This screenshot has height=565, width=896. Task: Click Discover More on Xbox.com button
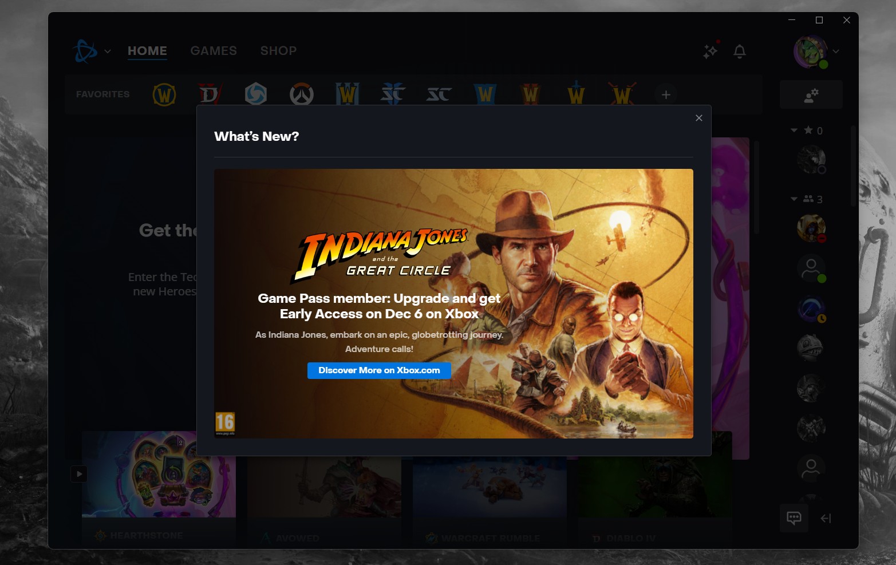(379, 370)
